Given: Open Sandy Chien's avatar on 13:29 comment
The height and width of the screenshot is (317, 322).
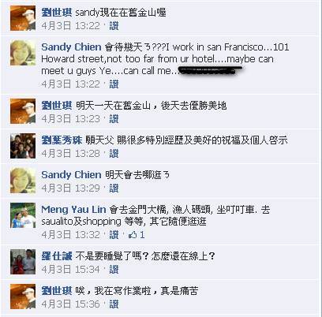Looking at the screenshot, I should click(23, 181).
